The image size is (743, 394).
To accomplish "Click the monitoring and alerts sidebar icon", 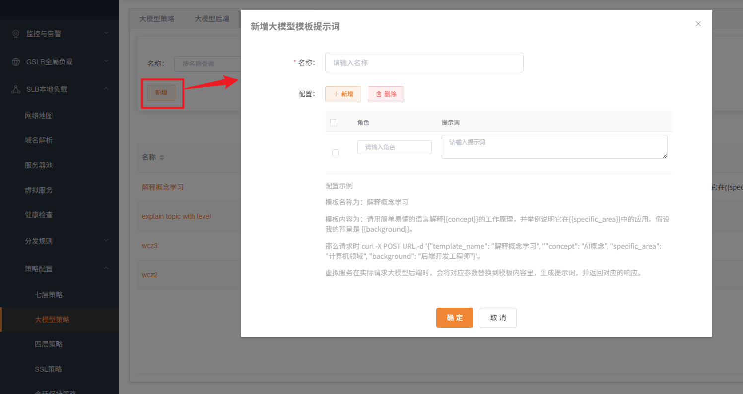I will pyautogui.click(x=16, y=34).
